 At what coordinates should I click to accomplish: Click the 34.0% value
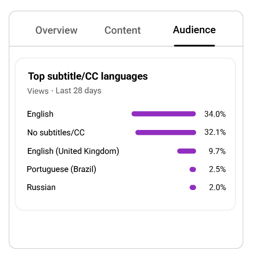215,114
